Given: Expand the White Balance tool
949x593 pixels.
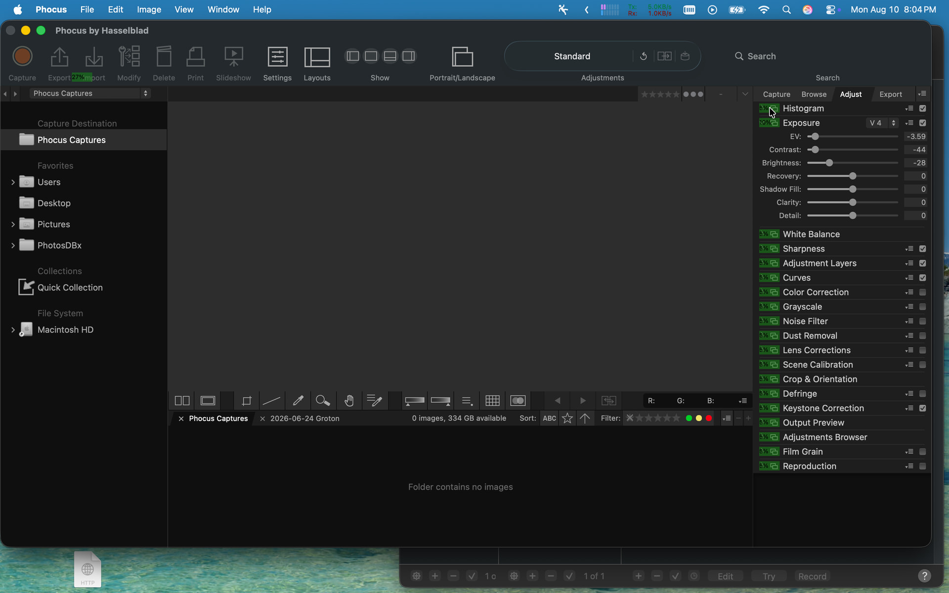Looking at the screenshot, I should point(811,234).
